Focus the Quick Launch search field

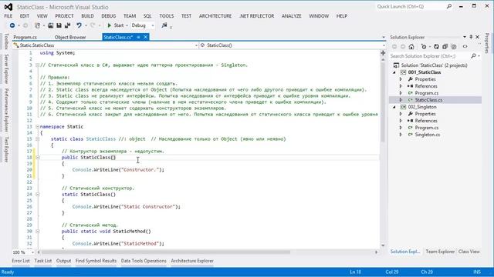click(x=411, y=6)
